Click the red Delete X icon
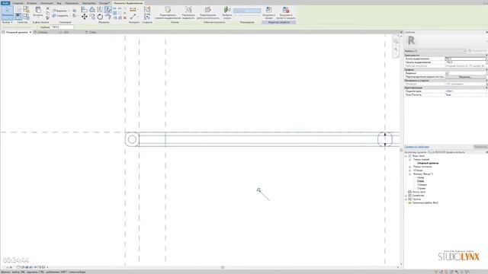 125,18
